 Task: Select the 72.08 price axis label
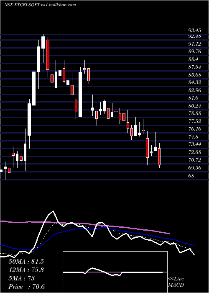point(195,152)
